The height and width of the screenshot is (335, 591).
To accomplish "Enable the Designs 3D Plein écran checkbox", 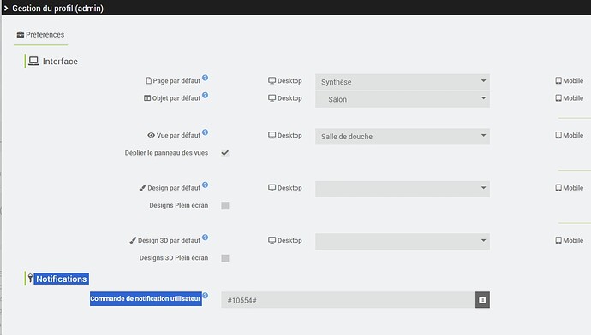I will click(225, 258).
